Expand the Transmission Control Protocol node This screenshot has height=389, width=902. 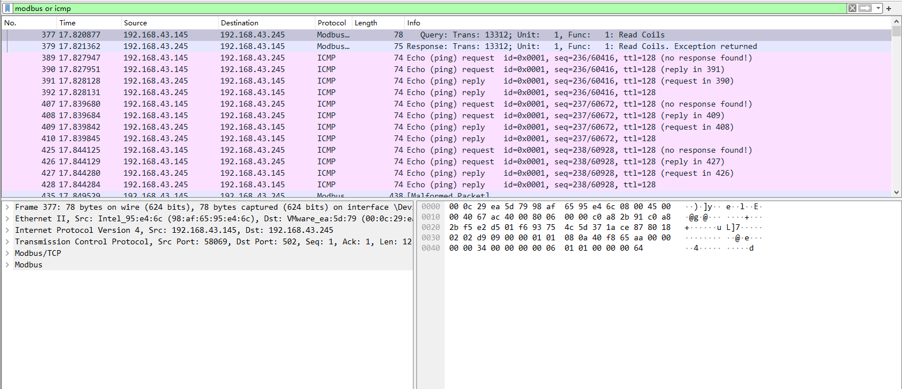(7, 241)
